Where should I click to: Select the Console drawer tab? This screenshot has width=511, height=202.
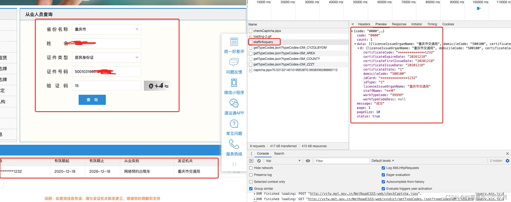coord(263,154)
